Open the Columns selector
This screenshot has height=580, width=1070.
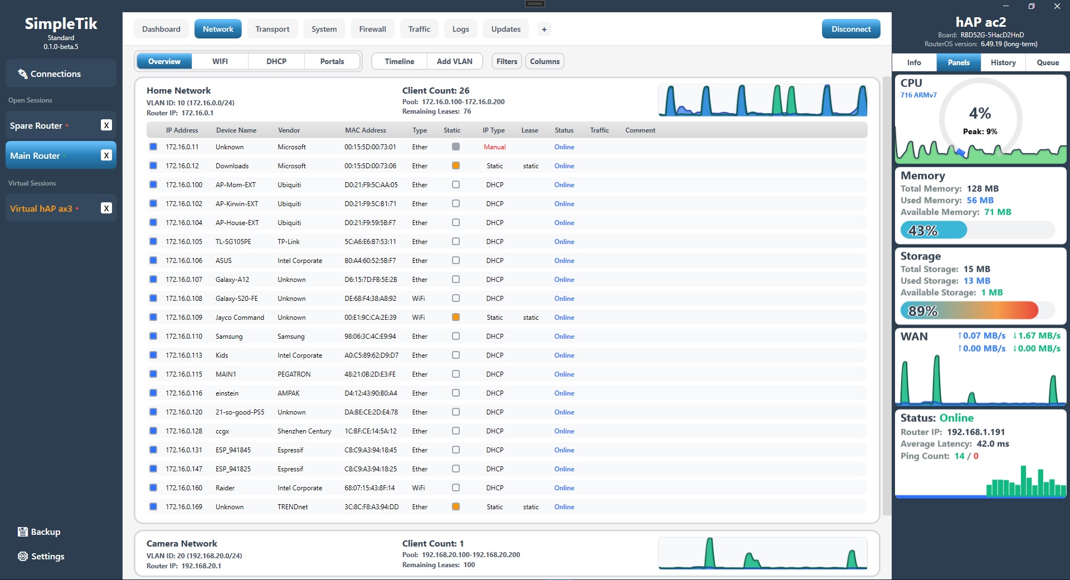pos(544,61)
